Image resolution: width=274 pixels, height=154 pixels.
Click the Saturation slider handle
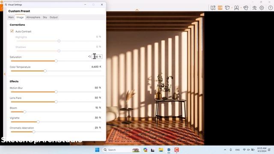tap(56, 61)
